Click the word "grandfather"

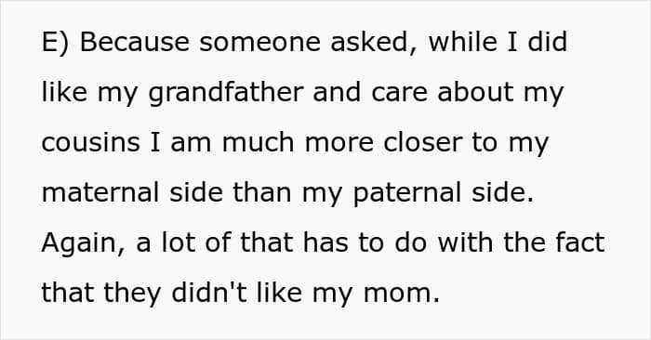(x=226, y=93)
